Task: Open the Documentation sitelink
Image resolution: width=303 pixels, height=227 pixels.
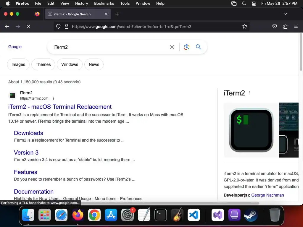Action: pos(34,192)
